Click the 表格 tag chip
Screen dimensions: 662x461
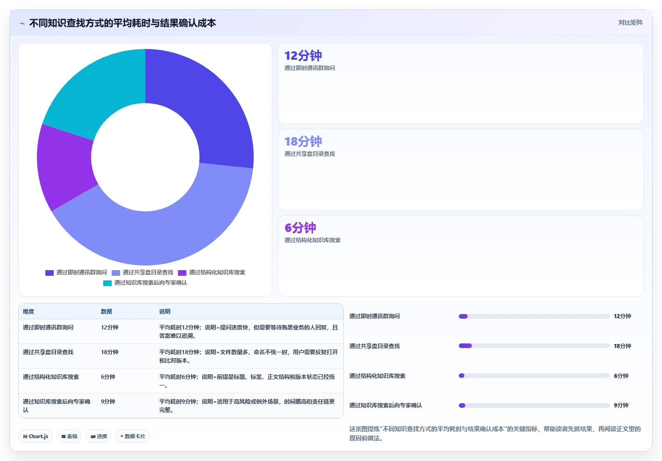tap(69, 436)
